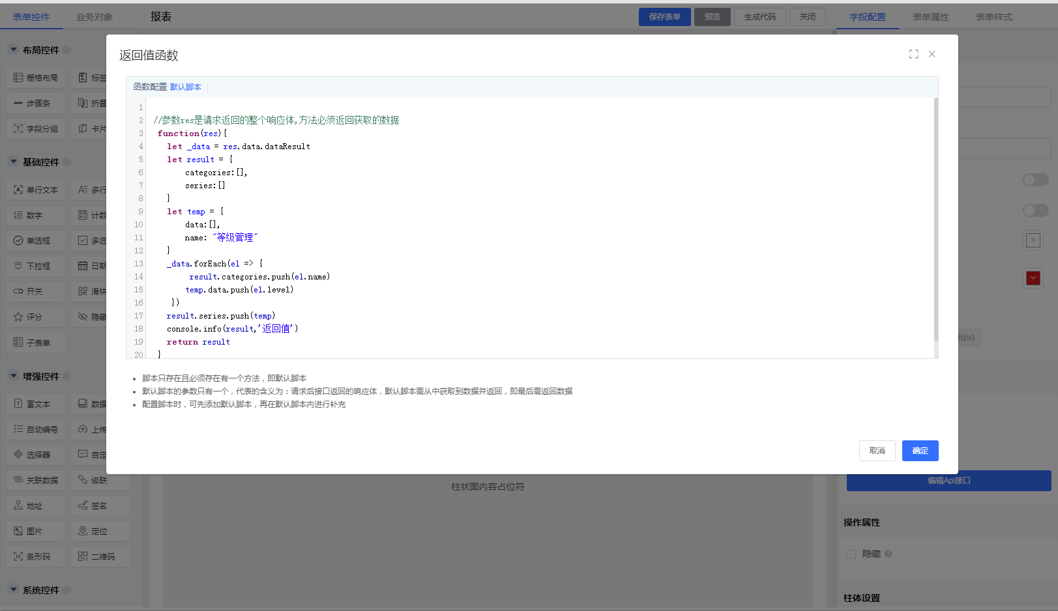
Task: Click the 确定 confirm button
Action: tap(920, 451)
